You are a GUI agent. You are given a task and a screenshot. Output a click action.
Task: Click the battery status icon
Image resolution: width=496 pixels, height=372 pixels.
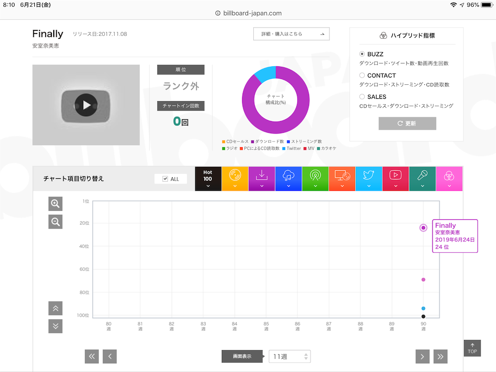click(x=487, y=5)
